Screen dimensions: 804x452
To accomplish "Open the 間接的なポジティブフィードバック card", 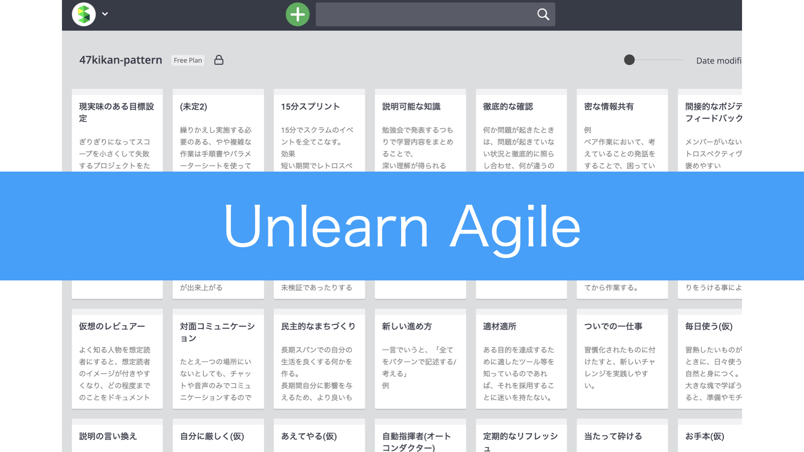I will pos(710,130).
